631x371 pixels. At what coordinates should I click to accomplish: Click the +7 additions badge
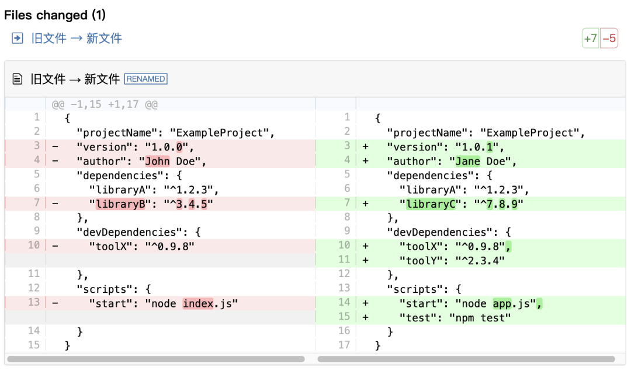click(x=590, y=38)
